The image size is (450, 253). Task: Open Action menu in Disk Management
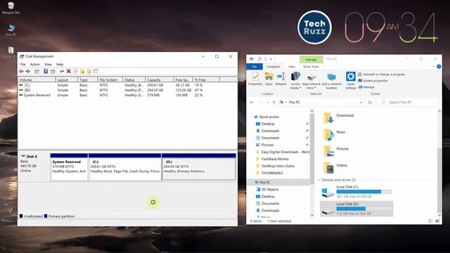(35, 64)
